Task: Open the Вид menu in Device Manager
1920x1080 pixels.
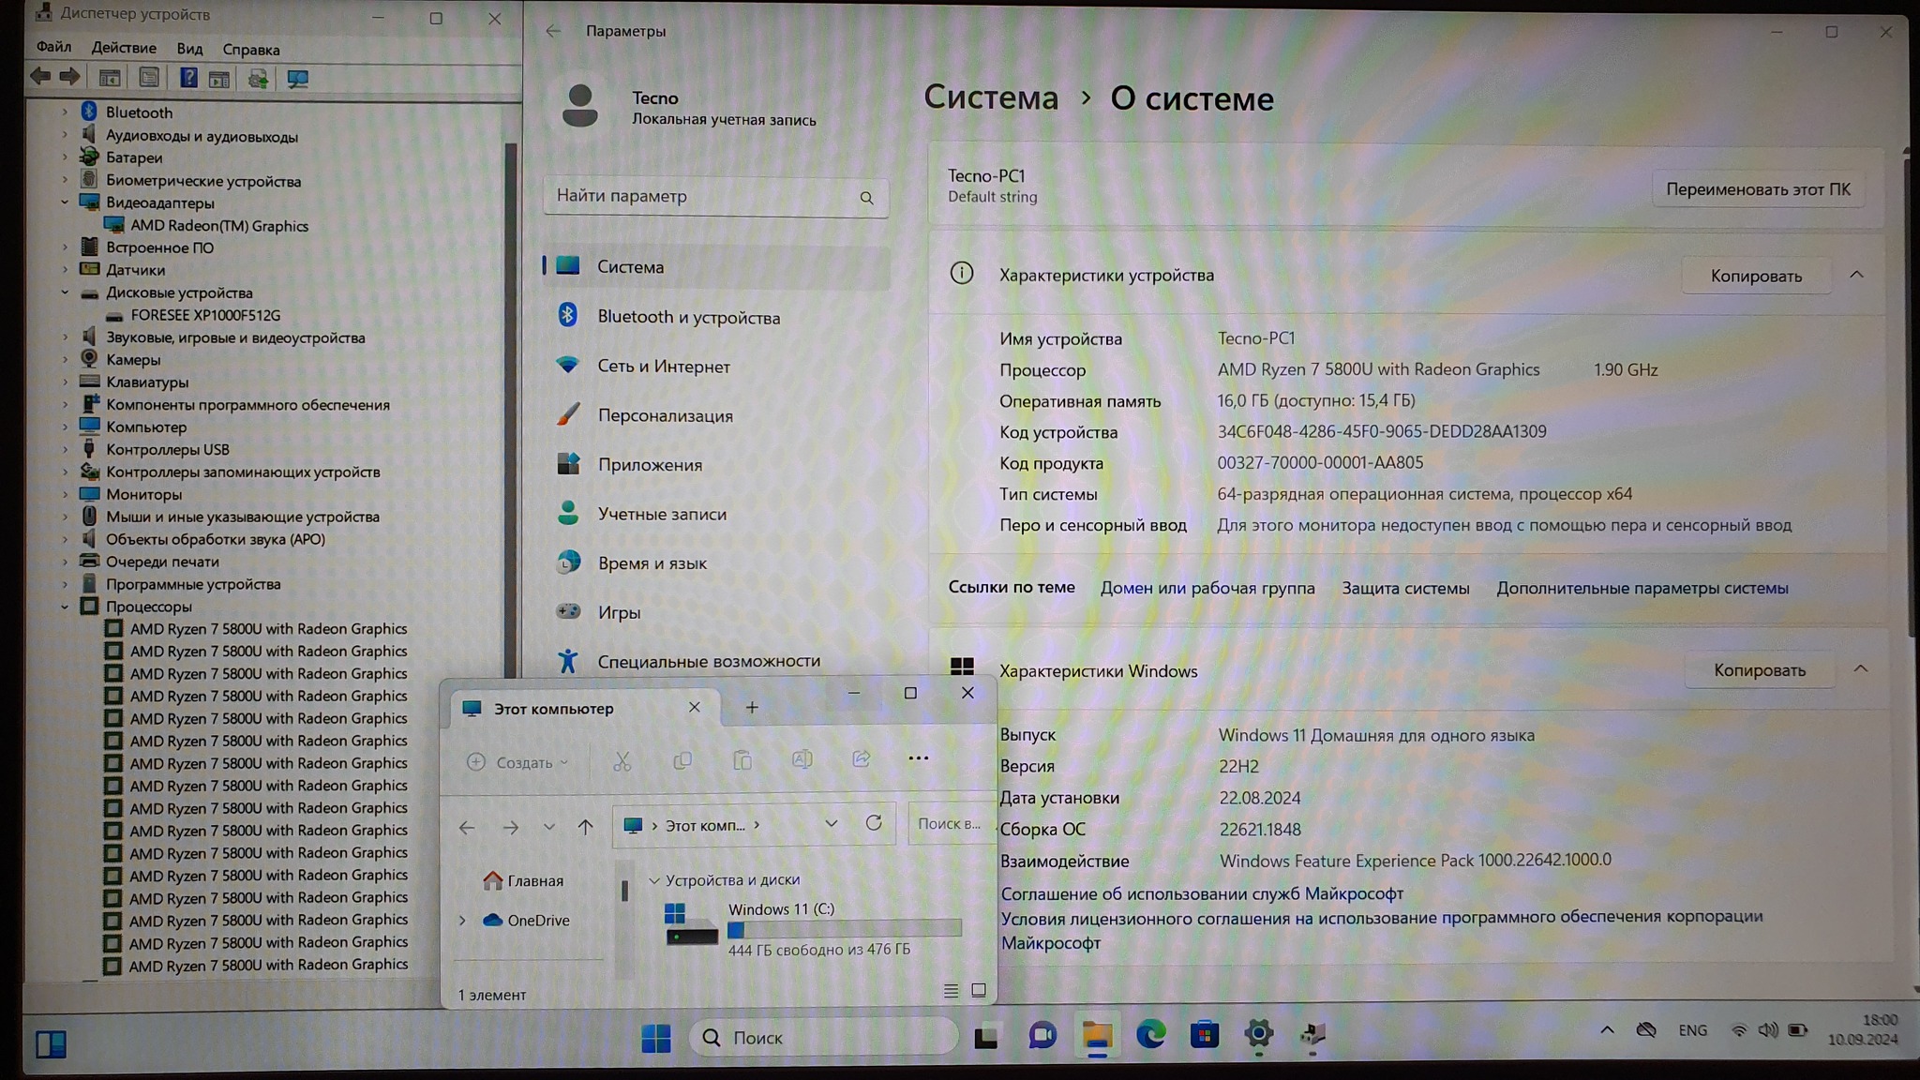Action: tap(189, 49)
